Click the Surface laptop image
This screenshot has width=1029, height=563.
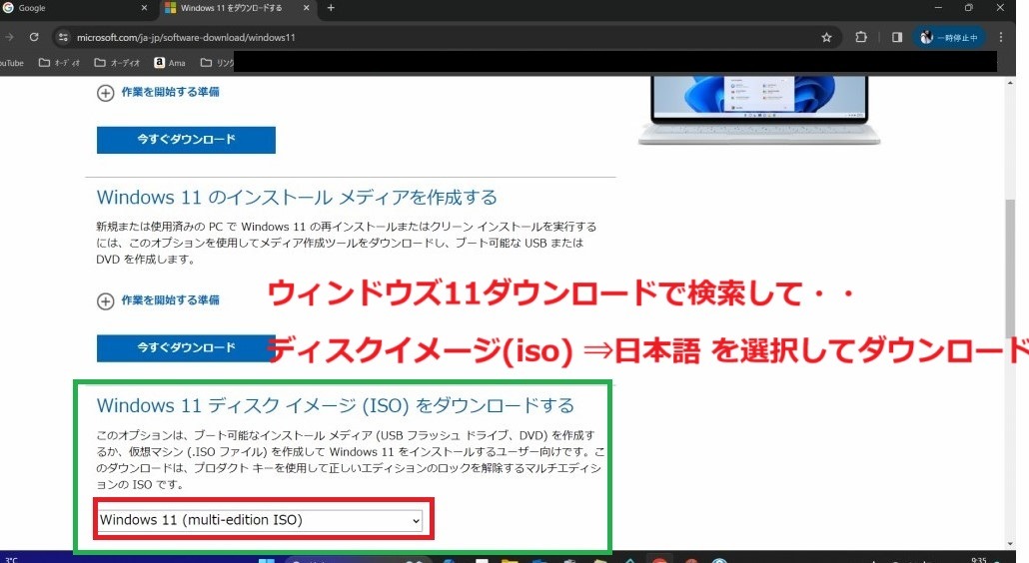coord(759,110)
